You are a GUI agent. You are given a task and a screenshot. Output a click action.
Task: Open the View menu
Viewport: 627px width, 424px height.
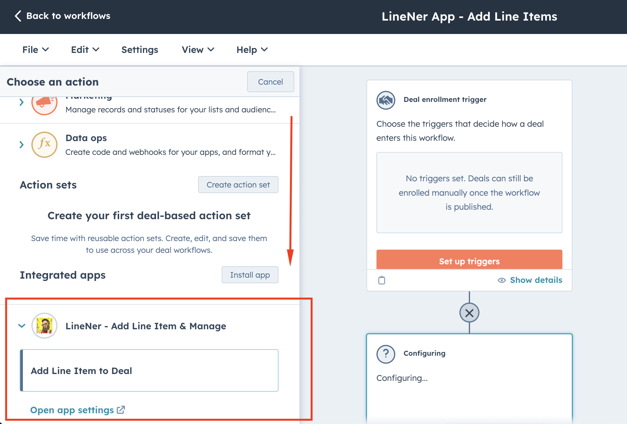pyautogui.click(x=198, y=50)
